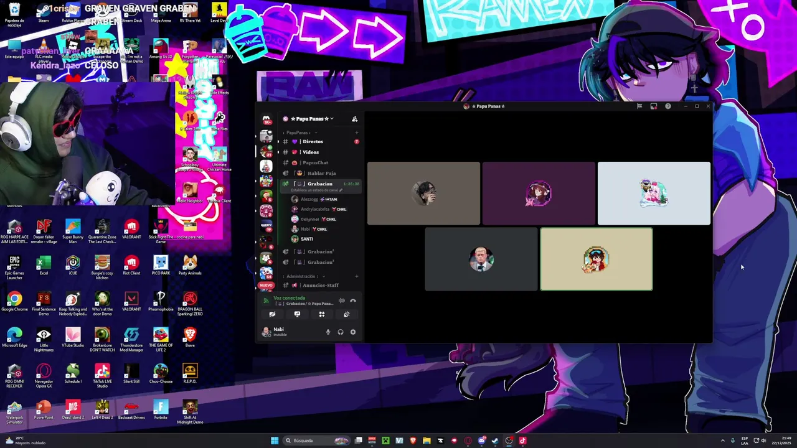797x448 pixels.
Task: Join the Hablar Paja voice channel
Action: tap(319, 173)
